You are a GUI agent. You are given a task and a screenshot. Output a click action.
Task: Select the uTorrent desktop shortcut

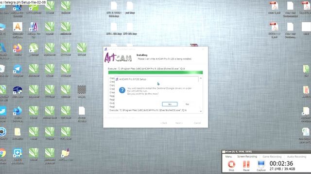pos(34,50)
